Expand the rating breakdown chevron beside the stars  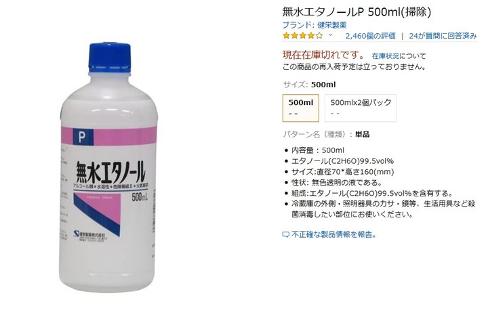[331, 35]
